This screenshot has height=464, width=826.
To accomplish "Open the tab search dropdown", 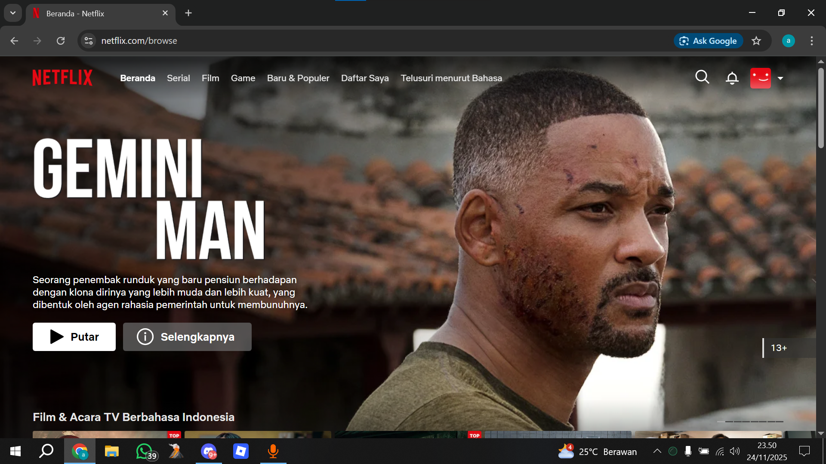I will (13, 13).
